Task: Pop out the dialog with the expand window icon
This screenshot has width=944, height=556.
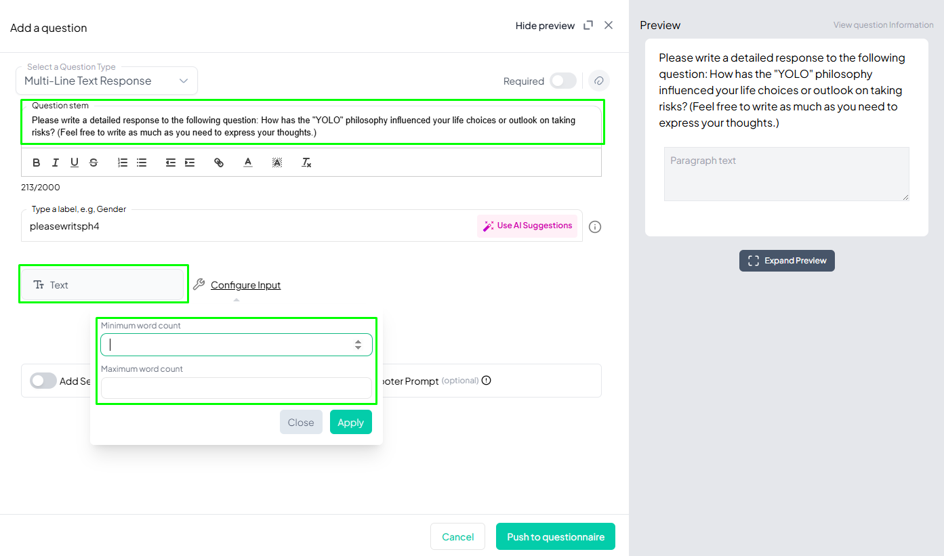Action: tap(588, 25)
